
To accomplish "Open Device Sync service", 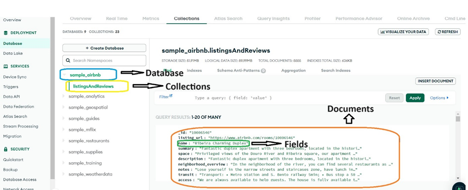I will click(x=15, y=77).
